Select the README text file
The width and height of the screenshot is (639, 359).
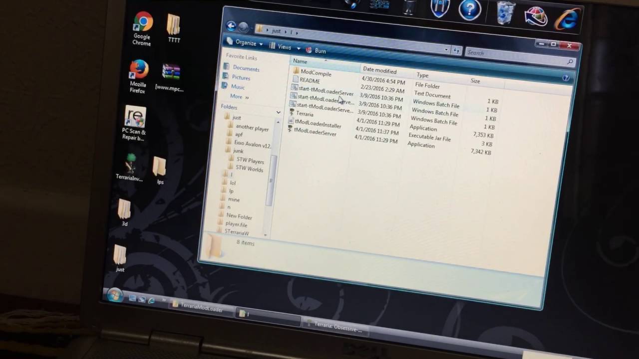[306, 80]
